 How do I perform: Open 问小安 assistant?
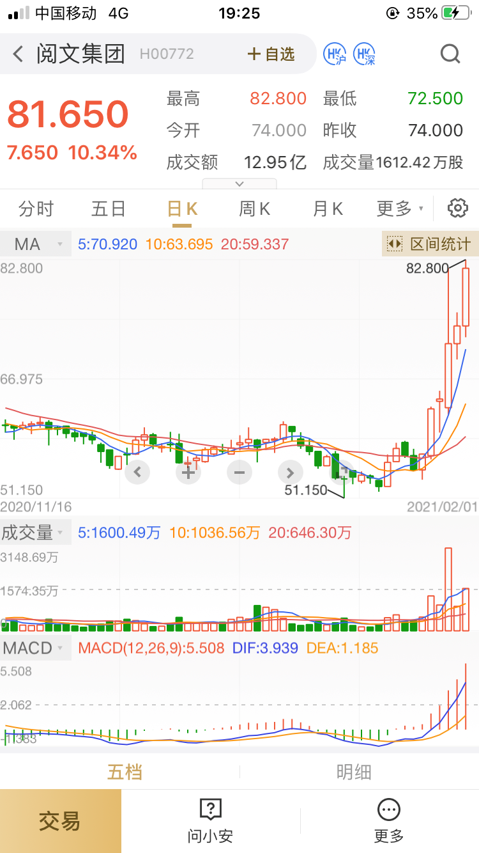[x=210, y=821]
